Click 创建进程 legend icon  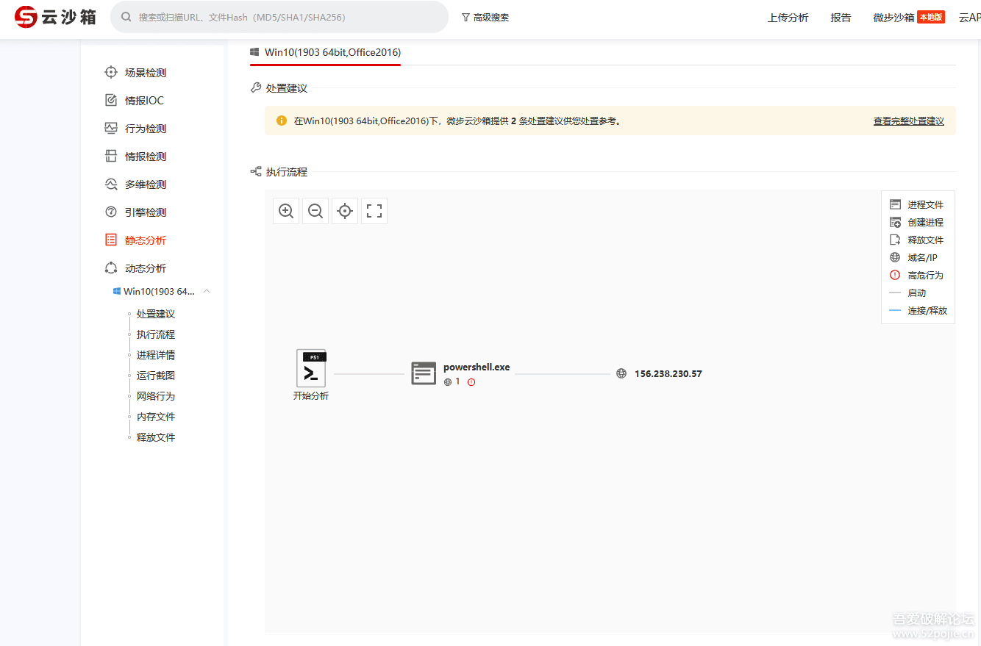895,222
